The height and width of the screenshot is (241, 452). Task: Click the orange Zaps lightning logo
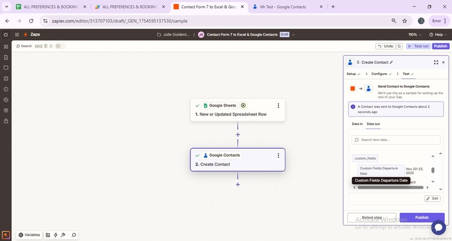(26, 35)
